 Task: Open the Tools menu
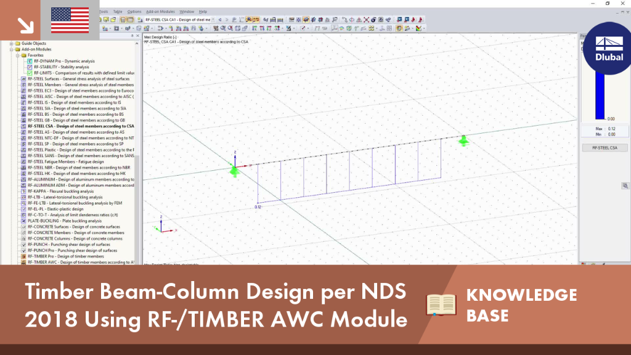(x=104, y=12)
